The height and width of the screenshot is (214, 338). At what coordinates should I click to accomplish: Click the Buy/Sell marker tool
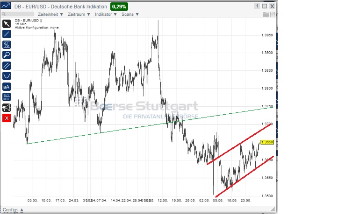tap(7, 97)
